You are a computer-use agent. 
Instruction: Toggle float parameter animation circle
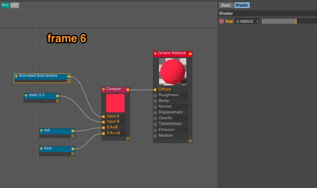(x=222, y=21)
